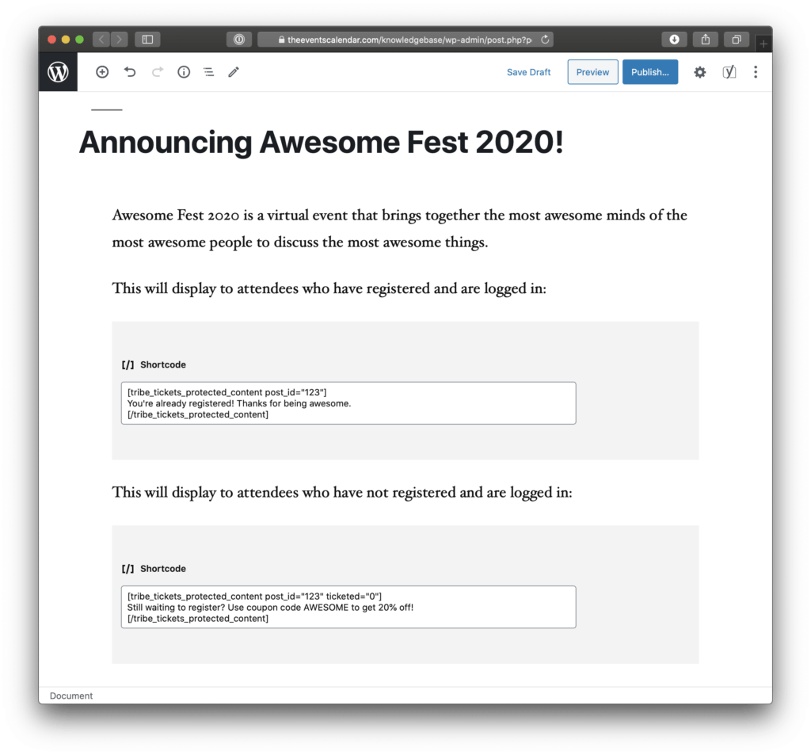Edit the first shortcode block text
Screen dimensions: 811x755
coord(348,402)
